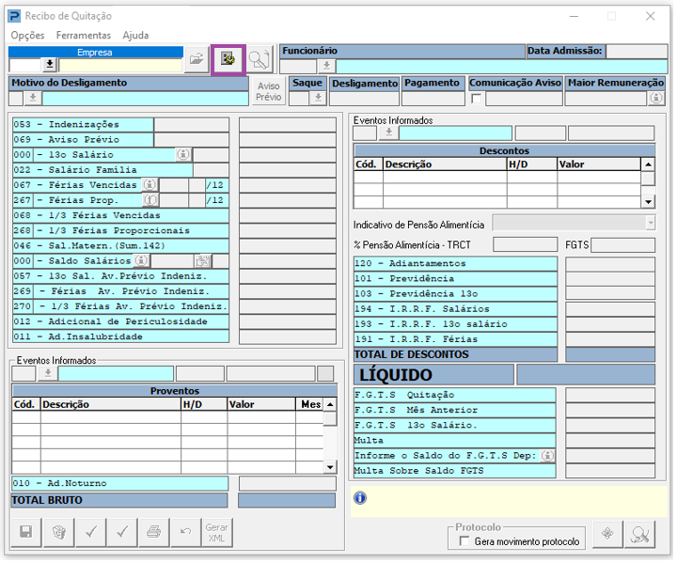Click the trash bin icon in bottom toolbar
Screen dimensions: 677x563
(57, 532)
